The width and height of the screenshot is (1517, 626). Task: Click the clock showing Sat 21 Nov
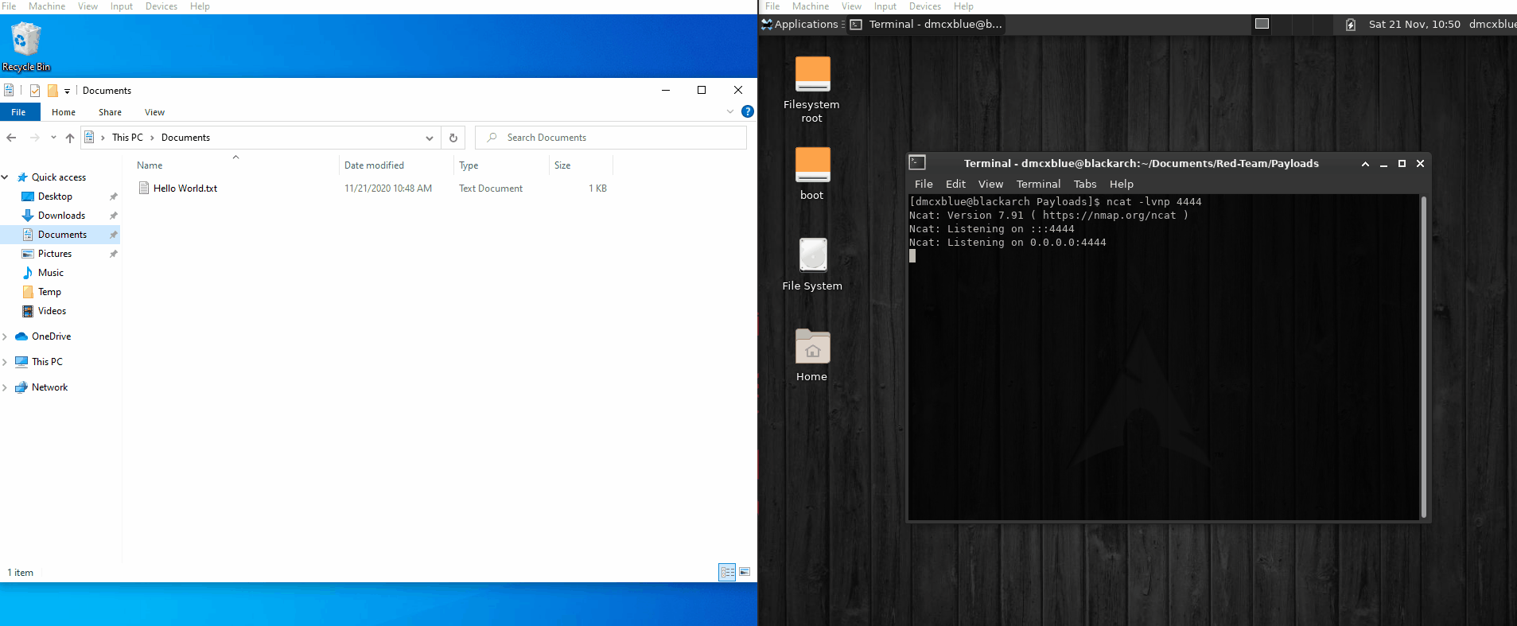point(1414,24)
